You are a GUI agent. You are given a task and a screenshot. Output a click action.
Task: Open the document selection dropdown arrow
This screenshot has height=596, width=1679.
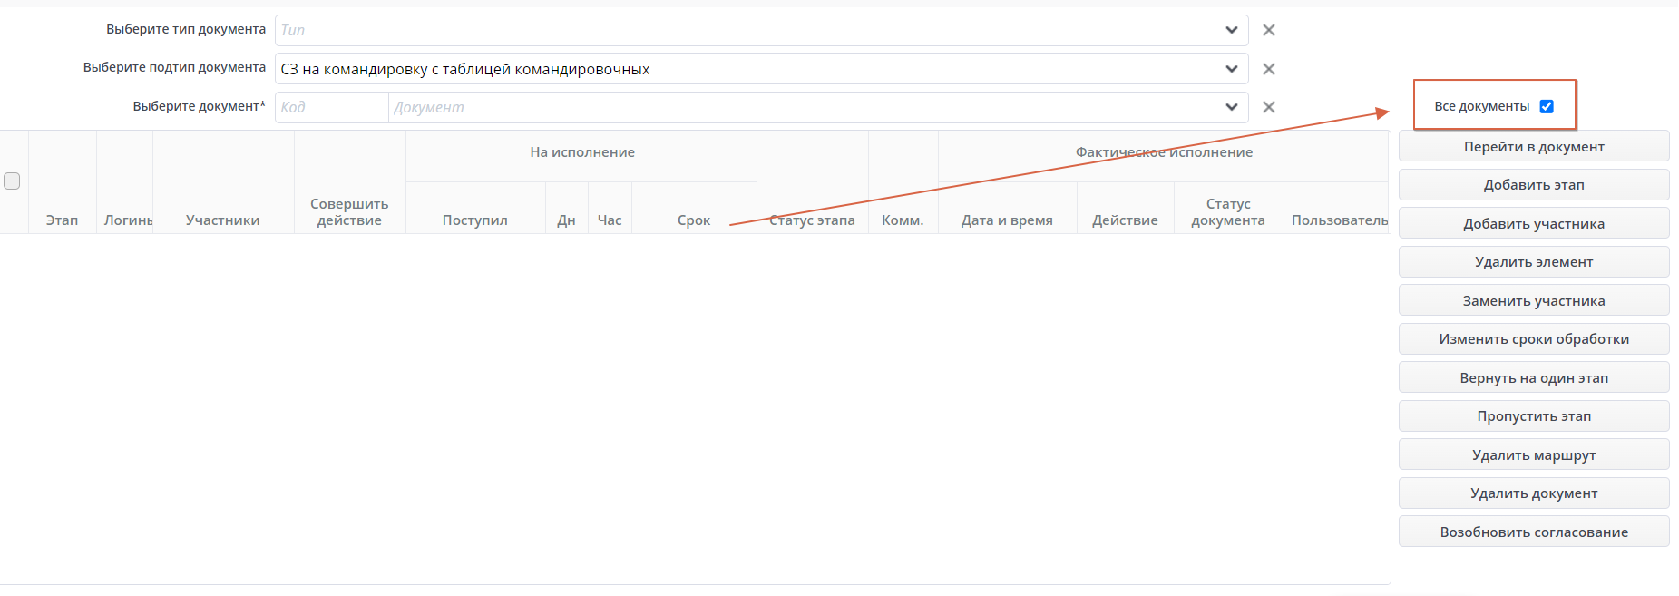click(1232, 107)
